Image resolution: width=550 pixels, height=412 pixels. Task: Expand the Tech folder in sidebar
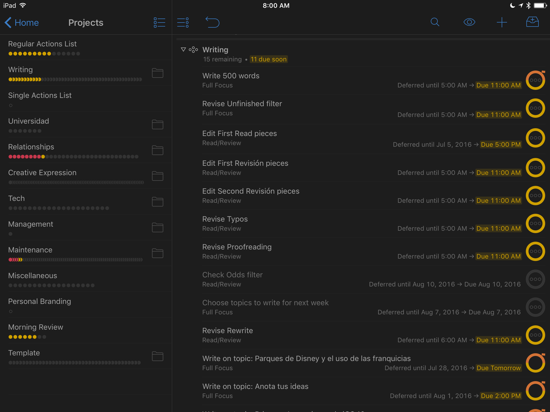click(x=157, y=202)
